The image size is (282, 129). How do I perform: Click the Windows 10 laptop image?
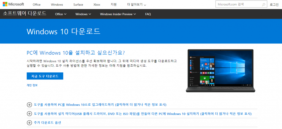tap(221, 71)
